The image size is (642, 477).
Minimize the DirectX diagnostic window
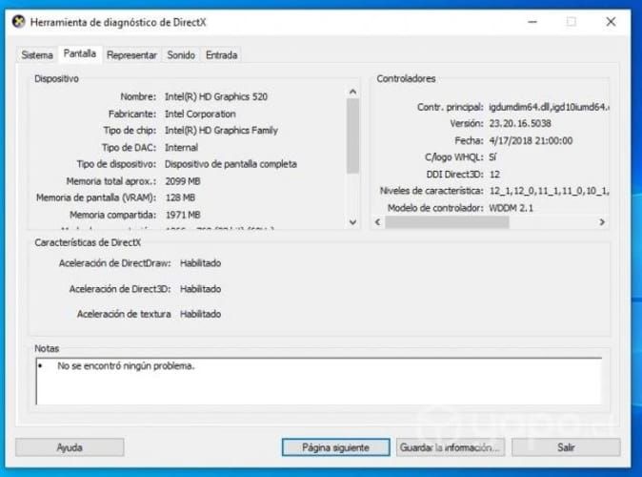532,22
